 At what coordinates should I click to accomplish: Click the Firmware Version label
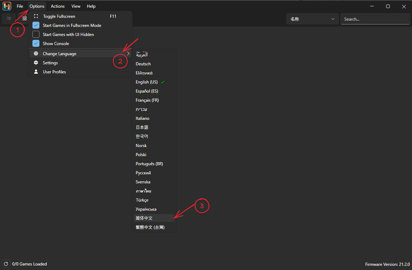(x=387, y=264)
